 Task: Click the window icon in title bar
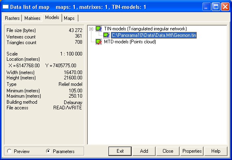[x=6, y=7]
